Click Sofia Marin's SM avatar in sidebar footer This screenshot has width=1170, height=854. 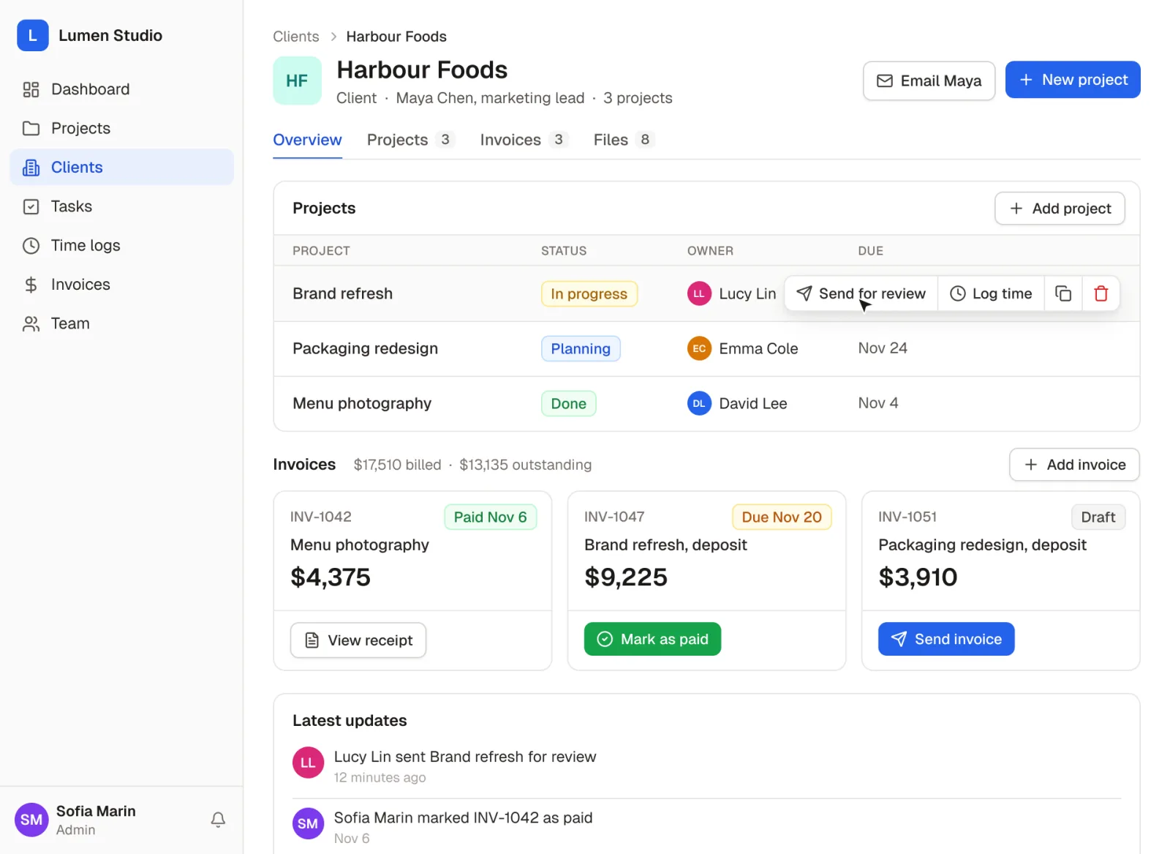(x=31, y=820)
